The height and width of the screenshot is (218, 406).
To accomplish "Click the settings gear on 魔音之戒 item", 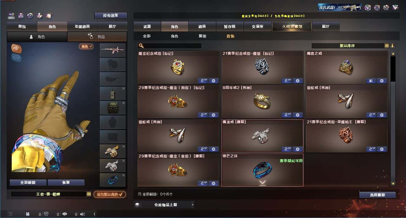I will pos(382,81).
